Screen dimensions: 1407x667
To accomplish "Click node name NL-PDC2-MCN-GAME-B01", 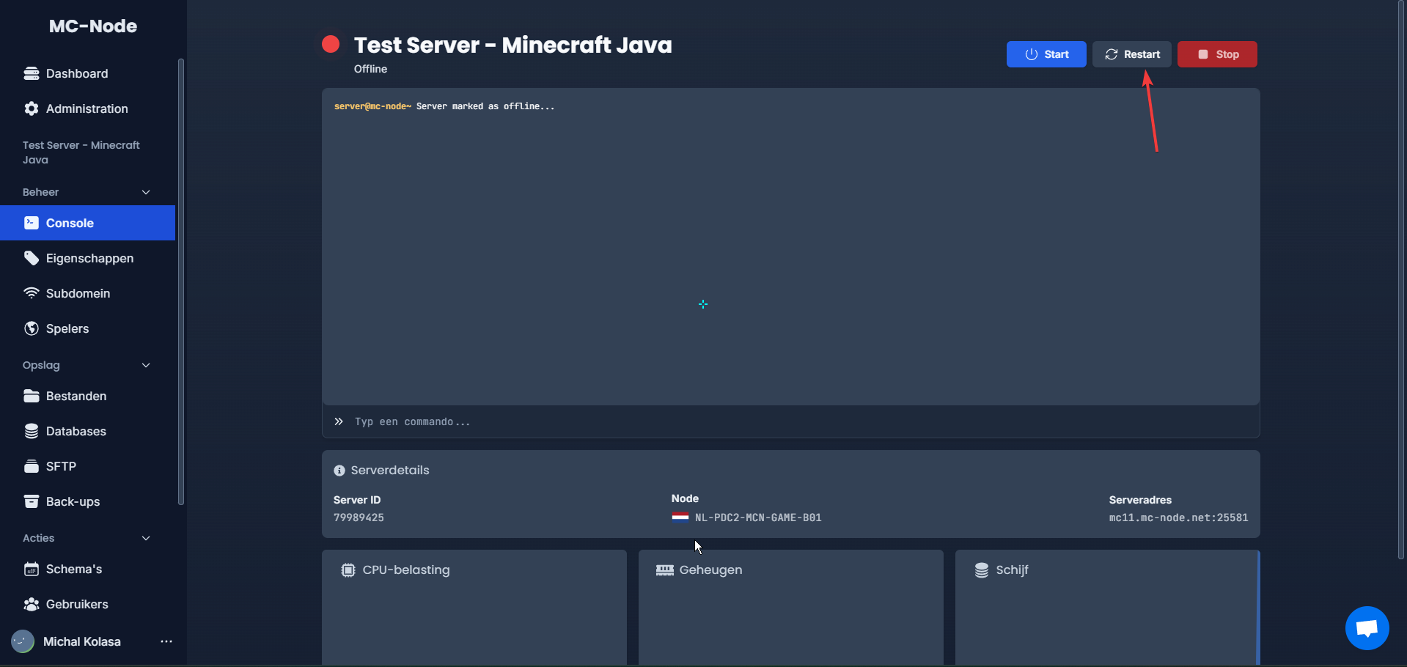I will click(758, 517).
